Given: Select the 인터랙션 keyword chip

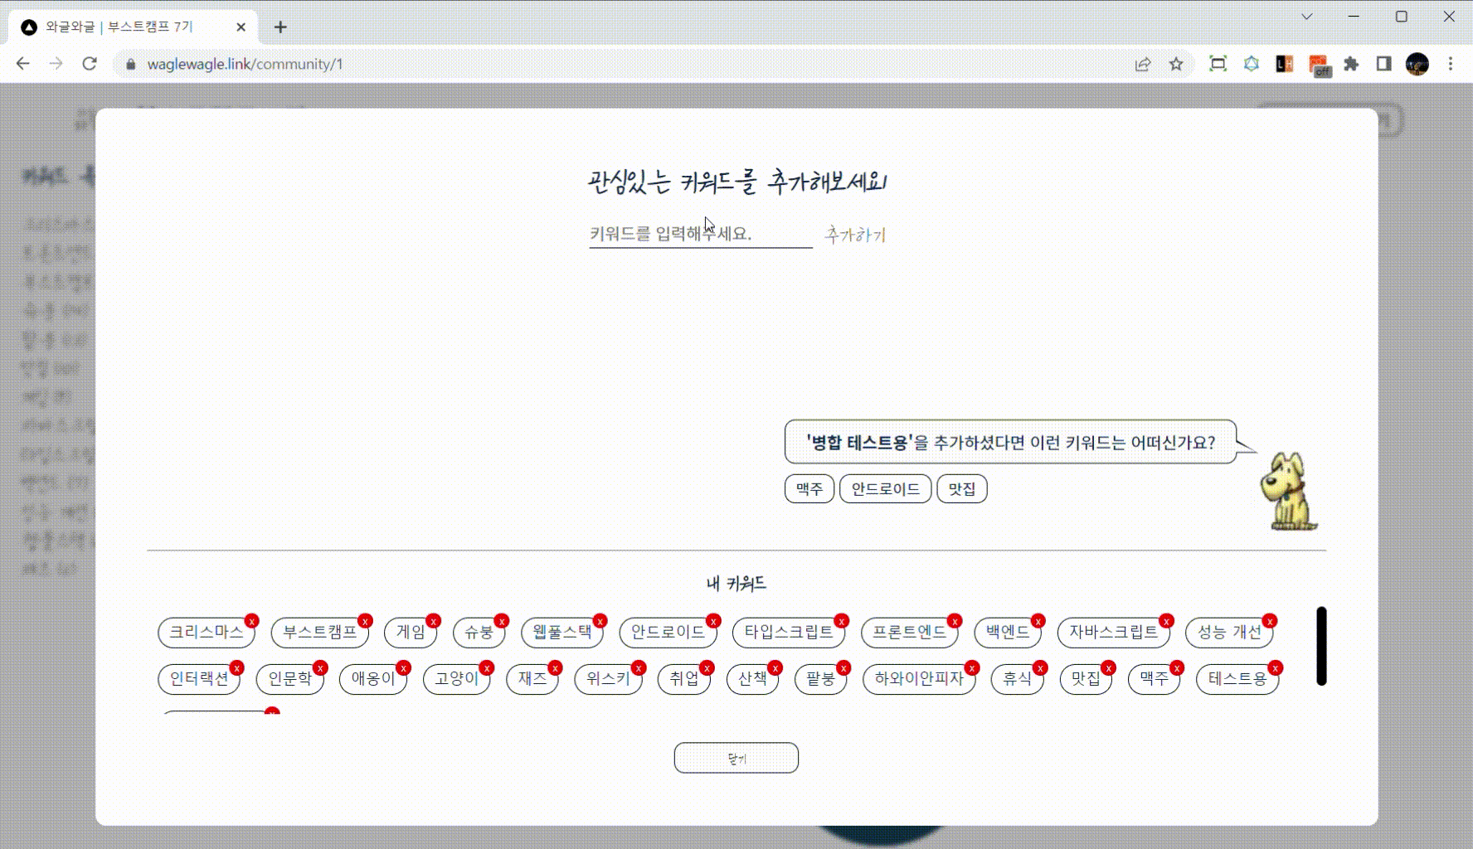Looking at the screenshot, I should tap(199, 679).
